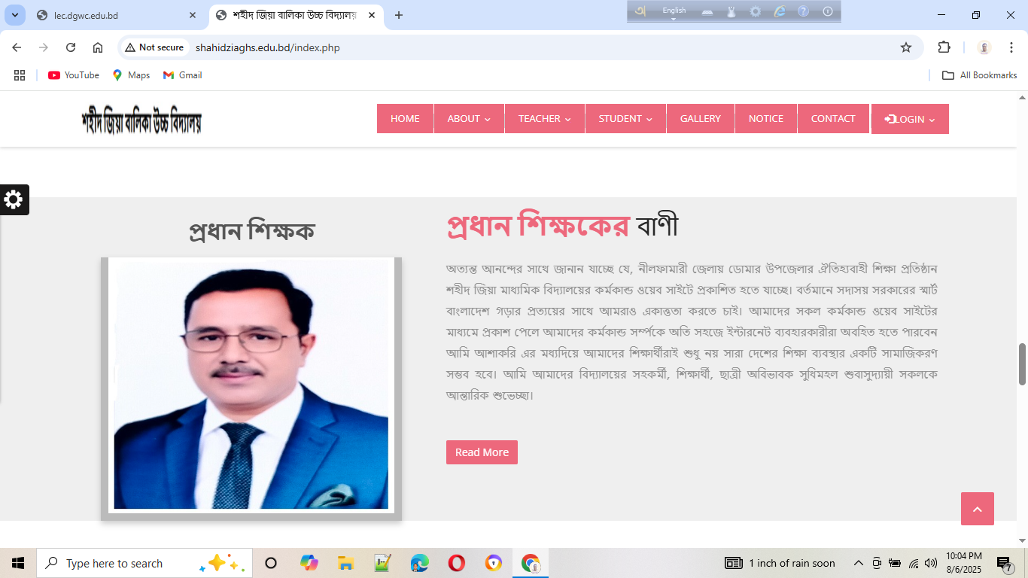
Task: Open the NOTICE page link
Action: [x=765, y=119]
